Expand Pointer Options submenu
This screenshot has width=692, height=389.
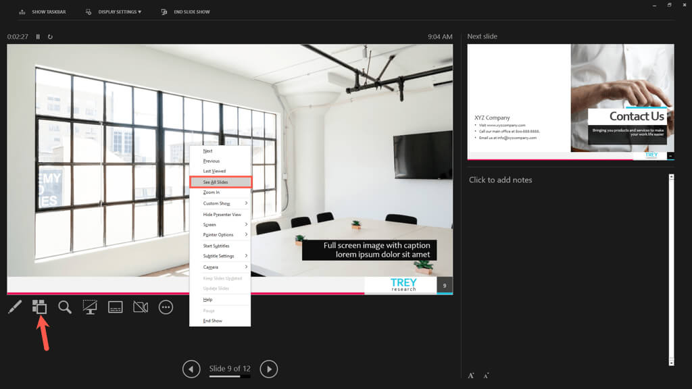pyautogui.click(x=220, y=234)
